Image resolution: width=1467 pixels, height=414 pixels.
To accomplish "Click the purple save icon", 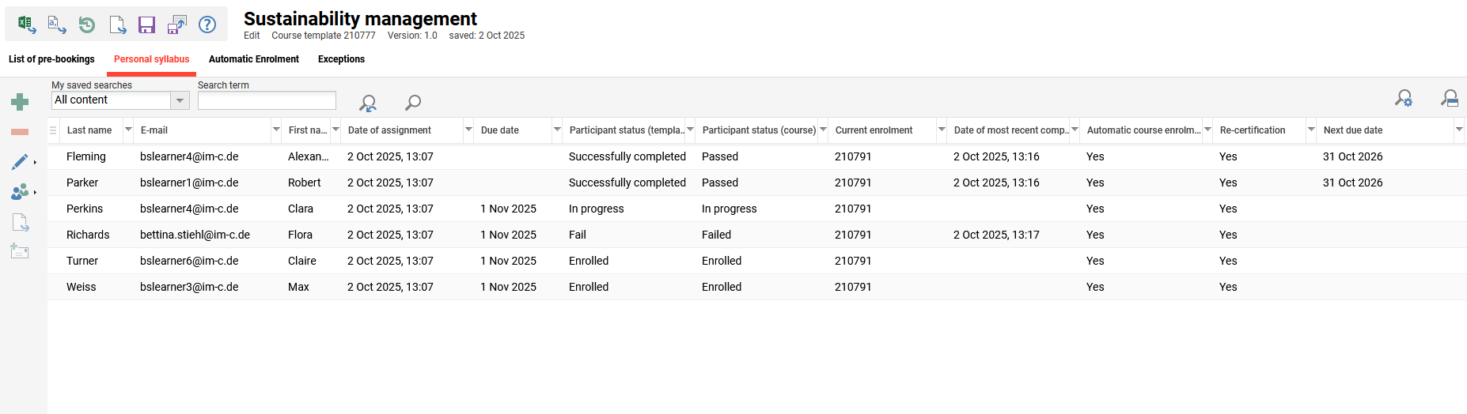I will click(146, 24).
